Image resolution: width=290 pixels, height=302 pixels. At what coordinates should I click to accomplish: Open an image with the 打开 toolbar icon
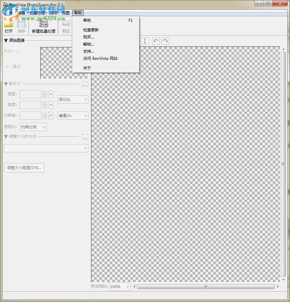(9, 24)
